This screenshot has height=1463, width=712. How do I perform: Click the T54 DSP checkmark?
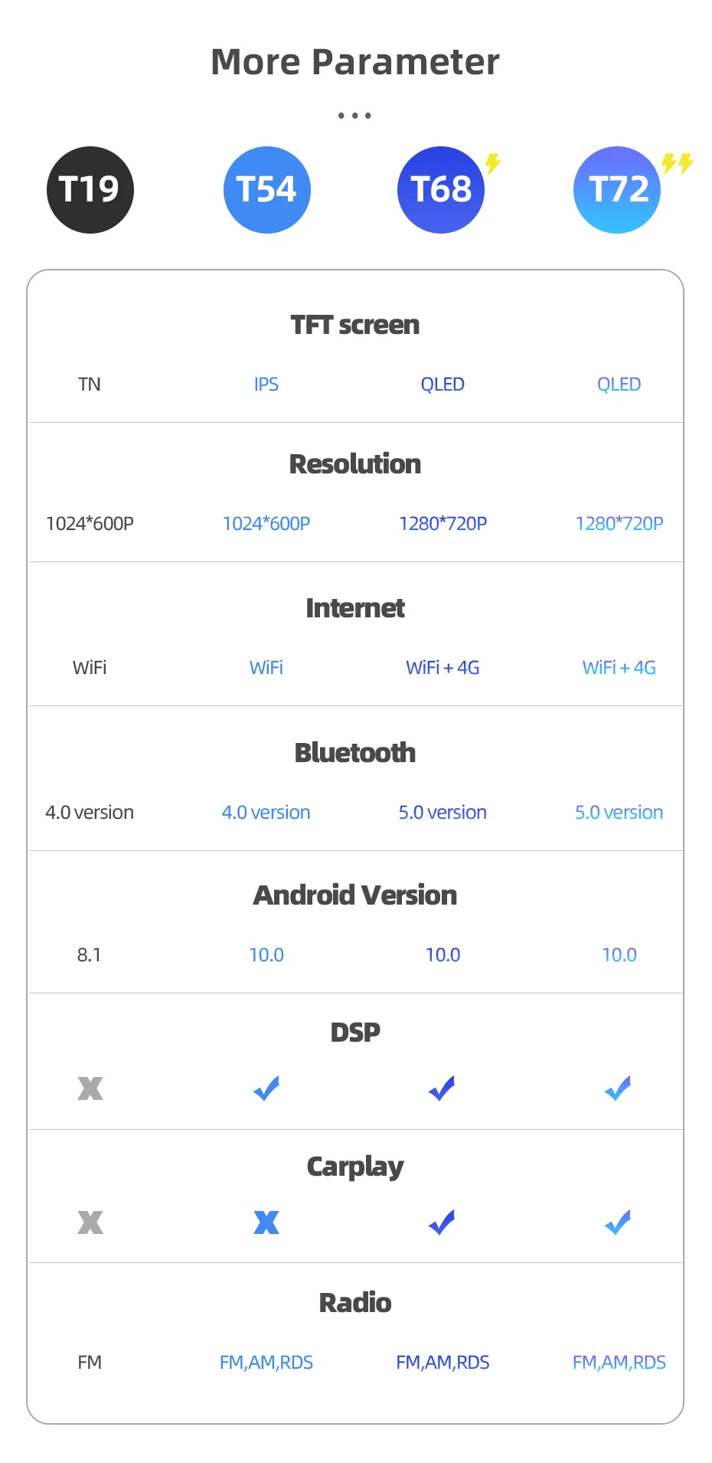[x=266, y=1088]
